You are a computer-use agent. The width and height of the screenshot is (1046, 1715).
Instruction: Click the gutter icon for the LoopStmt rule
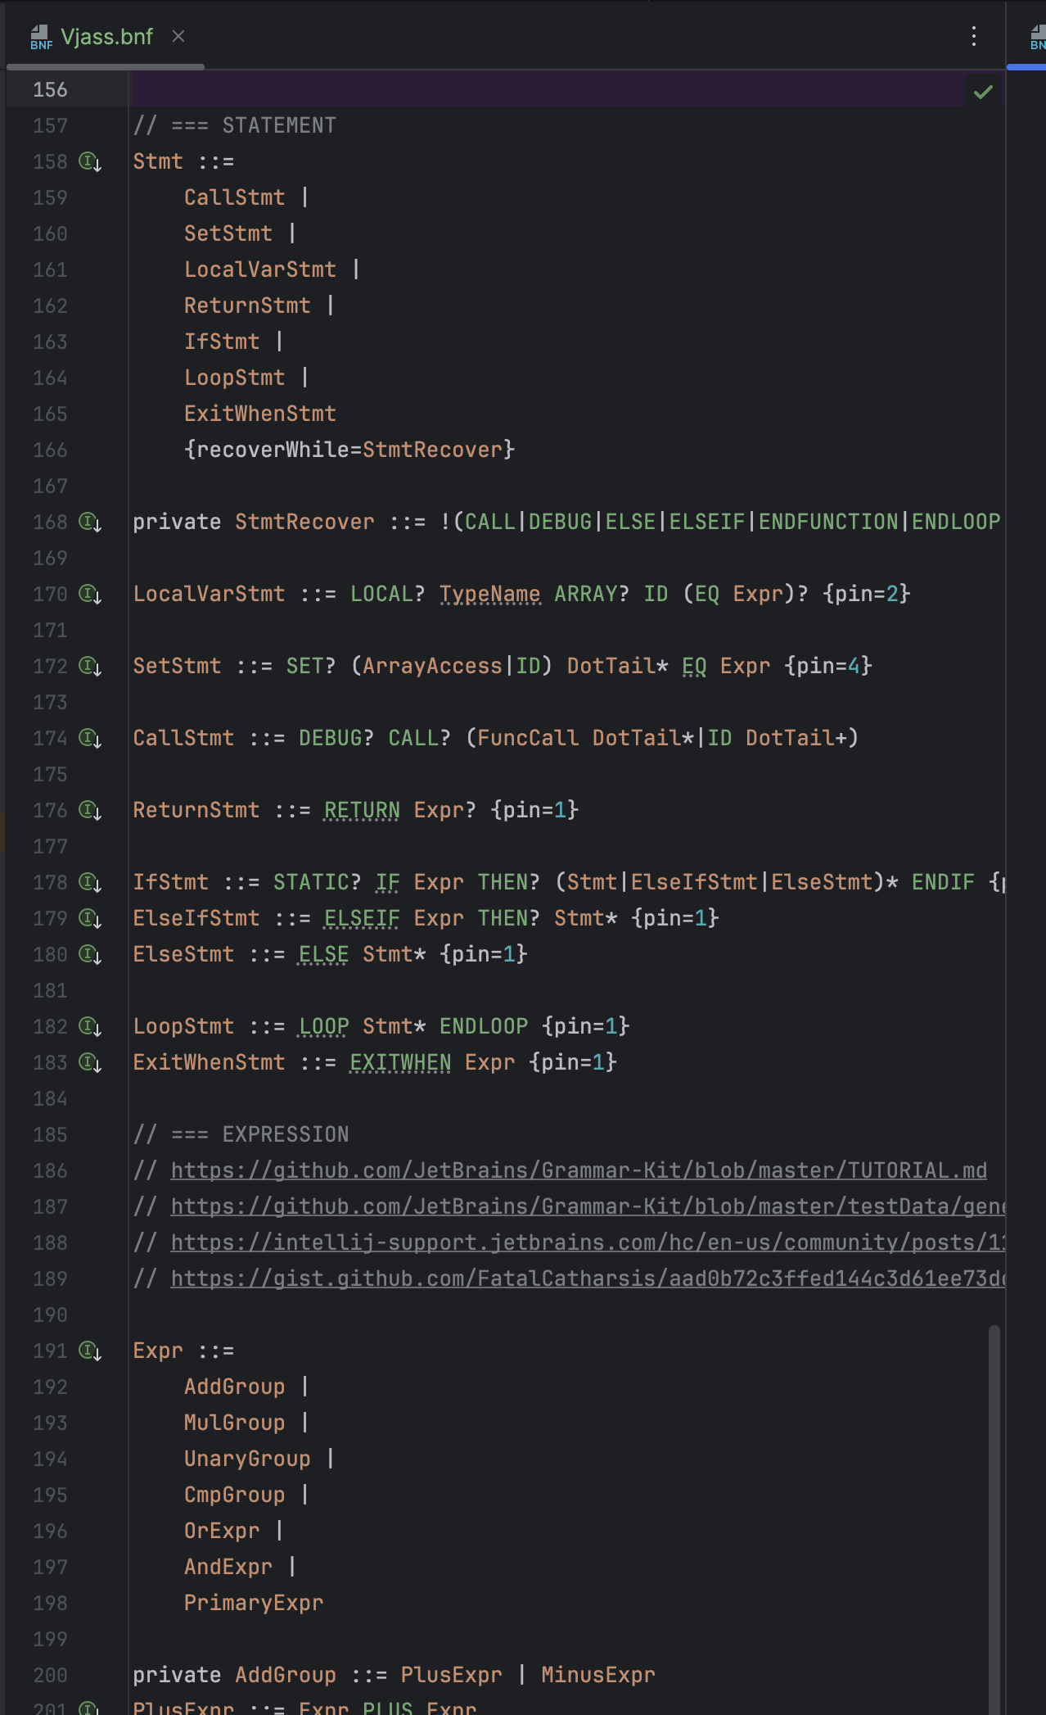[89, 1026]
